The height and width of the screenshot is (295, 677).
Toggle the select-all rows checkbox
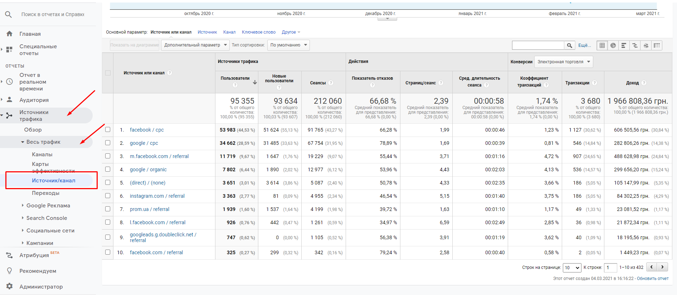point(108,73)
